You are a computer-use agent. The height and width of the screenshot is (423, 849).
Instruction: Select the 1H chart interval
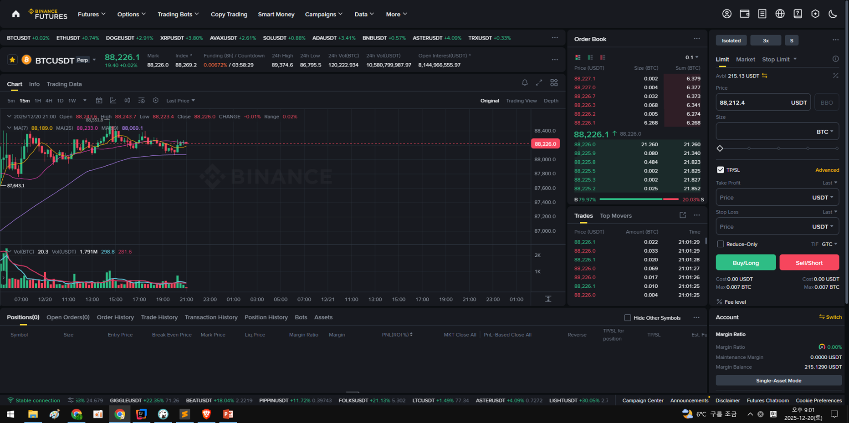(37, 101)
